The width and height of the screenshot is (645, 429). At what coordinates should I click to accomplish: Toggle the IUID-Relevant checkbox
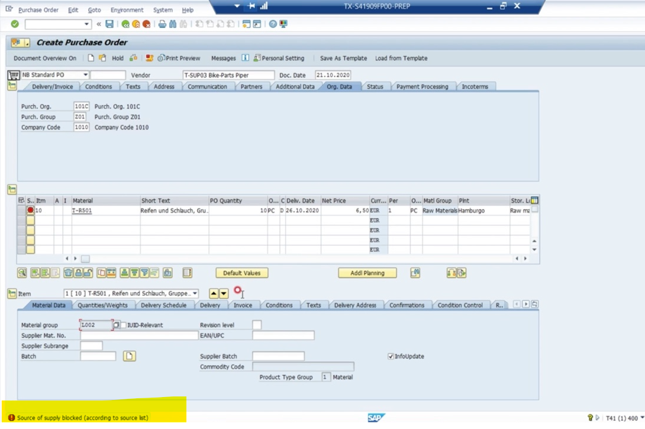tap(124, 325)
